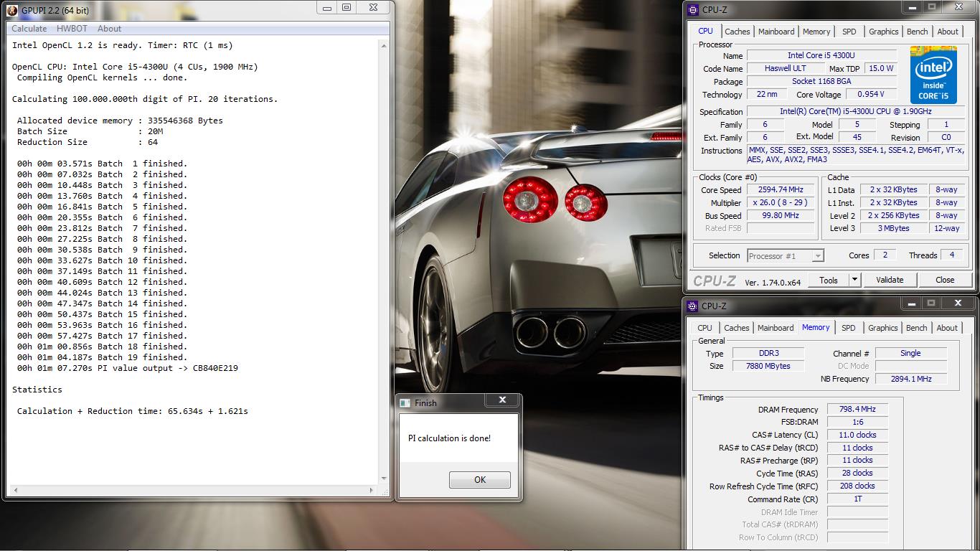
Task: Select Mainboard tab in bottom CPU-Z window
Action: pyautogui.click(x=776, y=328)
